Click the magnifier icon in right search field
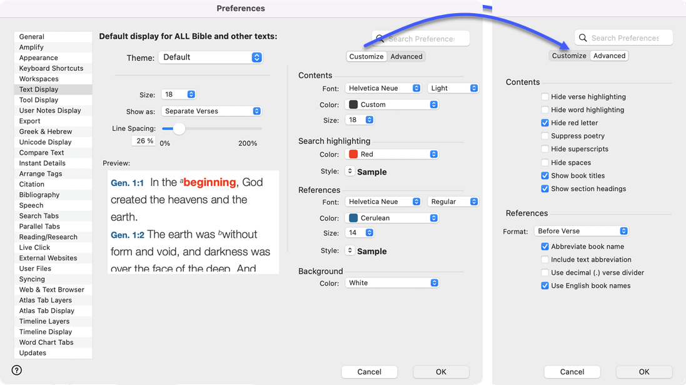This screenshot has height=385, width=686. 583,38
